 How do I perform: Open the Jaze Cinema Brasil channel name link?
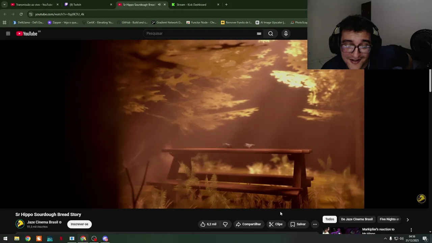pos(43,222)
